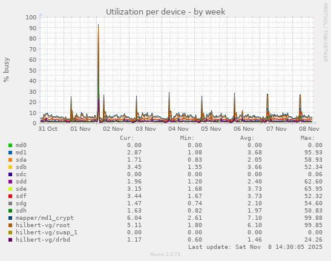
Task: Select the sdf legend label
Action: pyautogui.click(x=21, y=196)
